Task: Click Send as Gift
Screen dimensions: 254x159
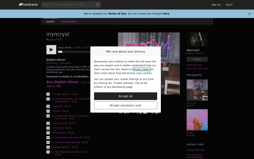Action: tap(54, 86)
